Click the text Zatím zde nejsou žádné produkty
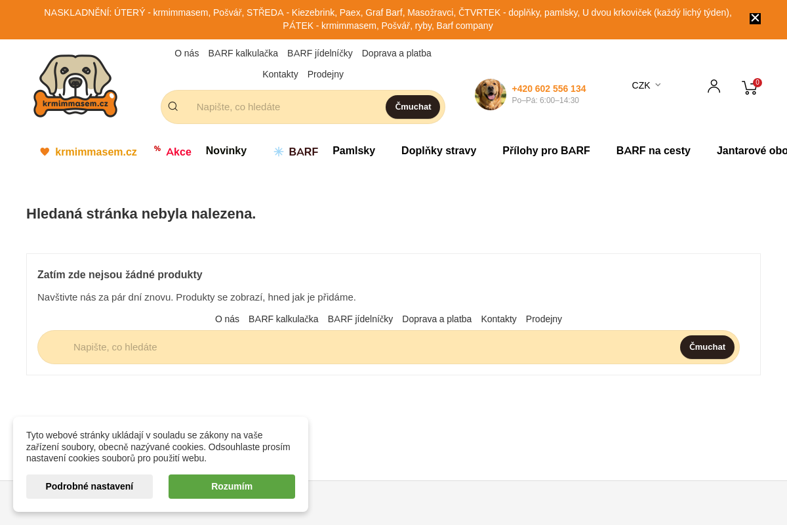This screenshot has width=787, height=525. coord(120,275)
